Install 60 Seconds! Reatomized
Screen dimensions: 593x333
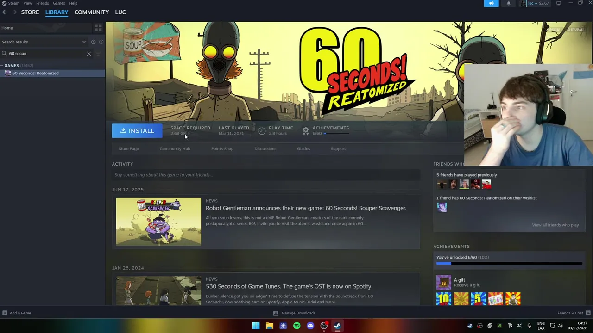pos(137,131)
